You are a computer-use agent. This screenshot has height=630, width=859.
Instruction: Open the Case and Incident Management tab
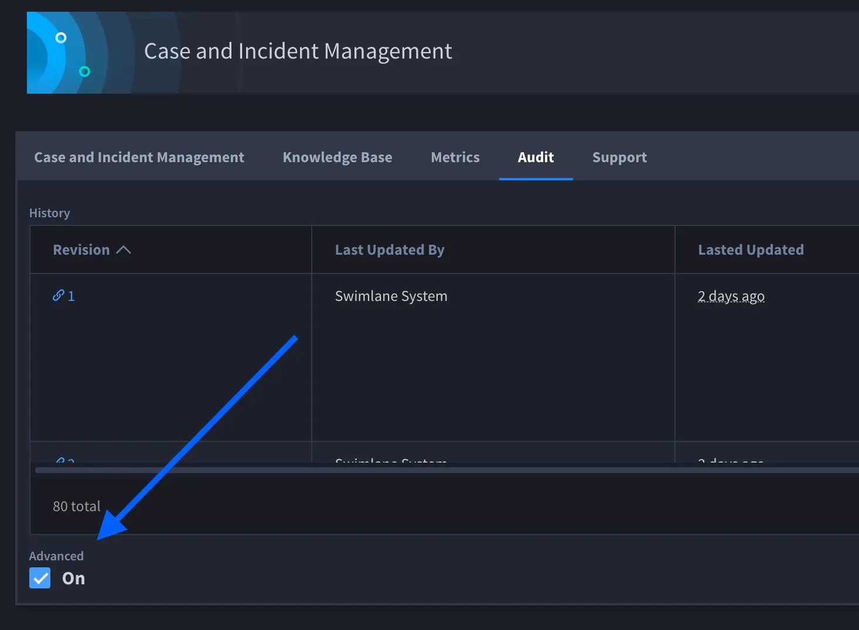[x=139, y=158]
